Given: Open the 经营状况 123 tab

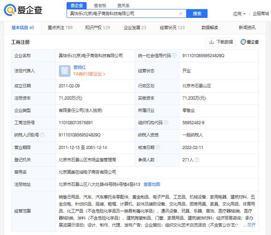Looking at the screenshot, I should (x=172, y=28).
